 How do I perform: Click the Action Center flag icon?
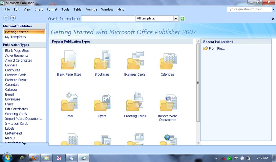tap(236, 158)
